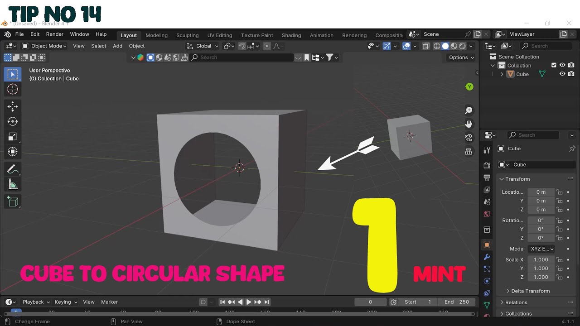The width and height of the screenshot is (580, 326).
Task: Hide the Cube object in outliner
Action: [562, 74]
